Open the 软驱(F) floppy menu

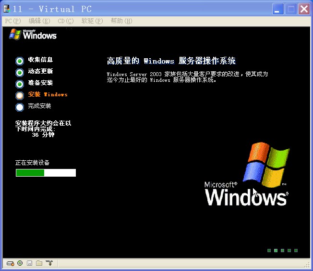coord(92,21)
